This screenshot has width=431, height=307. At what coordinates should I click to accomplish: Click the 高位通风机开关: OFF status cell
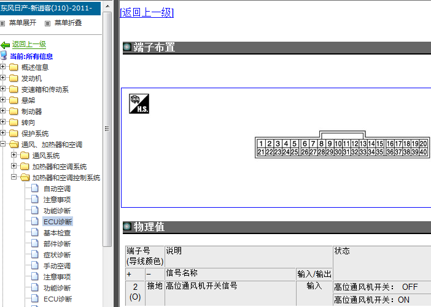click(x=382, y=287)
